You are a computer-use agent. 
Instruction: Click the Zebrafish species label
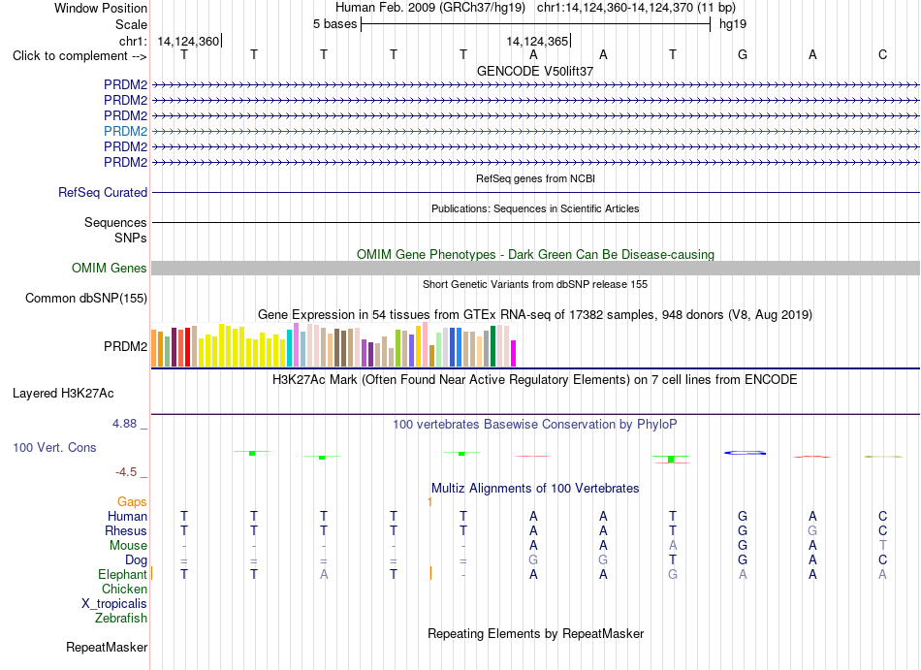coord(121,619)
